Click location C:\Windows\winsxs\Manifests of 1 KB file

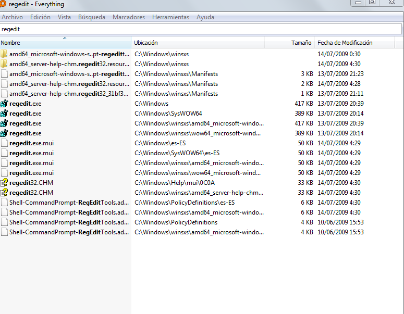tap(176, 94)
